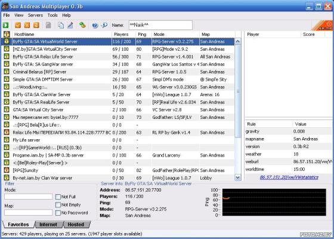The image size is (334, 239).
Task: Click the server list scrollbar thumb
Action: click(x=238, y=91)
